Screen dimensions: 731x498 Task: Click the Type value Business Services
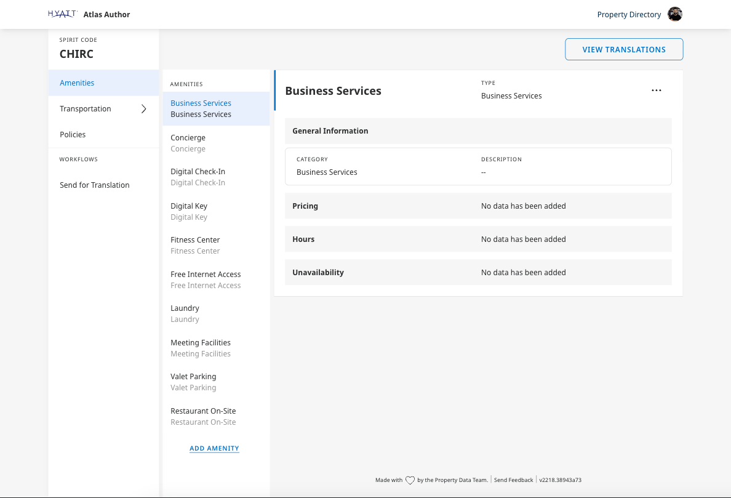click(x=511, y=96)
